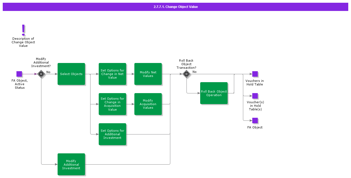Click the 2.7.7.1 Change Object Value title bar

pyautogui.click(x=175, y=7)
